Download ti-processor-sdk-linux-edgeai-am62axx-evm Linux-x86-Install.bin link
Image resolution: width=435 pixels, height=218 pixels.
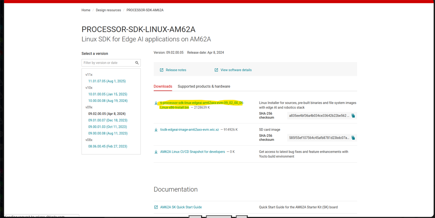(x=202, y=105)
